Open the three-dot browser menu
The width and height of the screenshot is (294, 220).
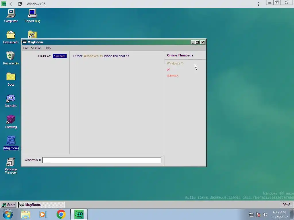coord(258,4)
